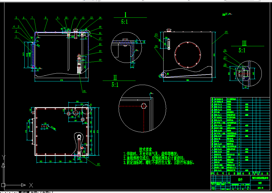This screenshot has height=193, width=272.
Task: Select part balloon number 18
Action: [100, 44]
